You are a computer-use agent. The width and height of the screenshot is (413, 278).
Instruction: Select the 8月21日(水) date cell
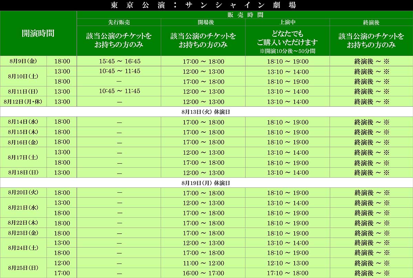pos(23,208)
